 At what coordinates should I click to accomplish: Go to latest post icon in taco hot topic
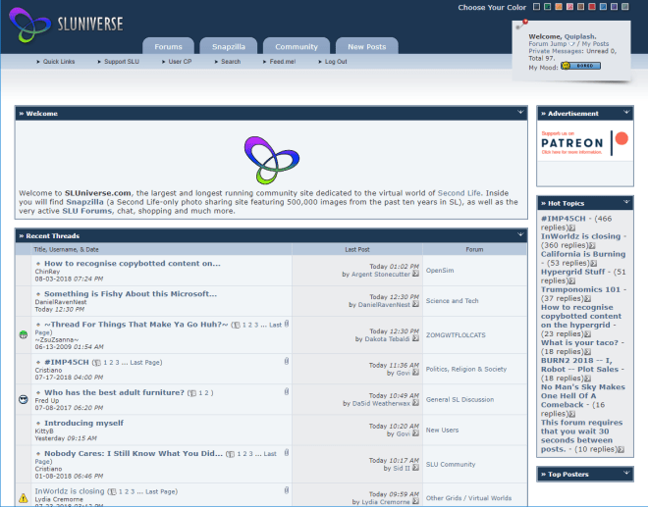(x=588, y=352)
